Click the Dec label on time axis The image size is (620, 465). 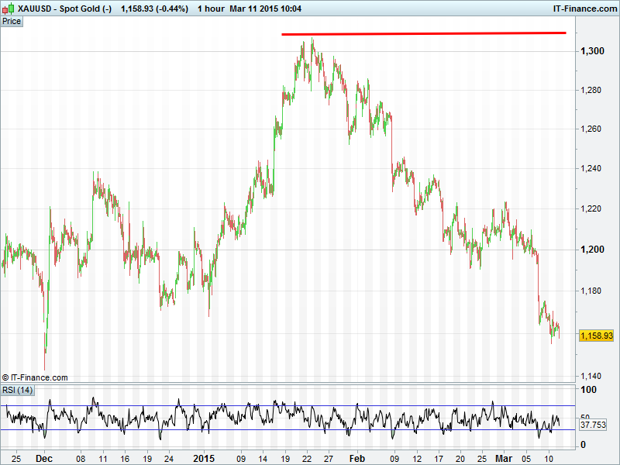(x=43, y=458)
